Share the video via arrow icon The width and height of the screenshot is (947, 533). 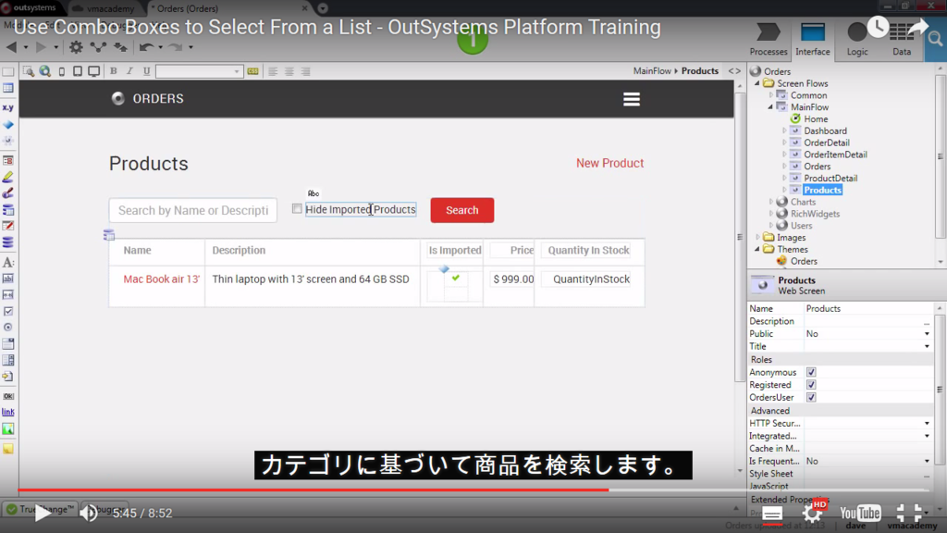[917, 27]
